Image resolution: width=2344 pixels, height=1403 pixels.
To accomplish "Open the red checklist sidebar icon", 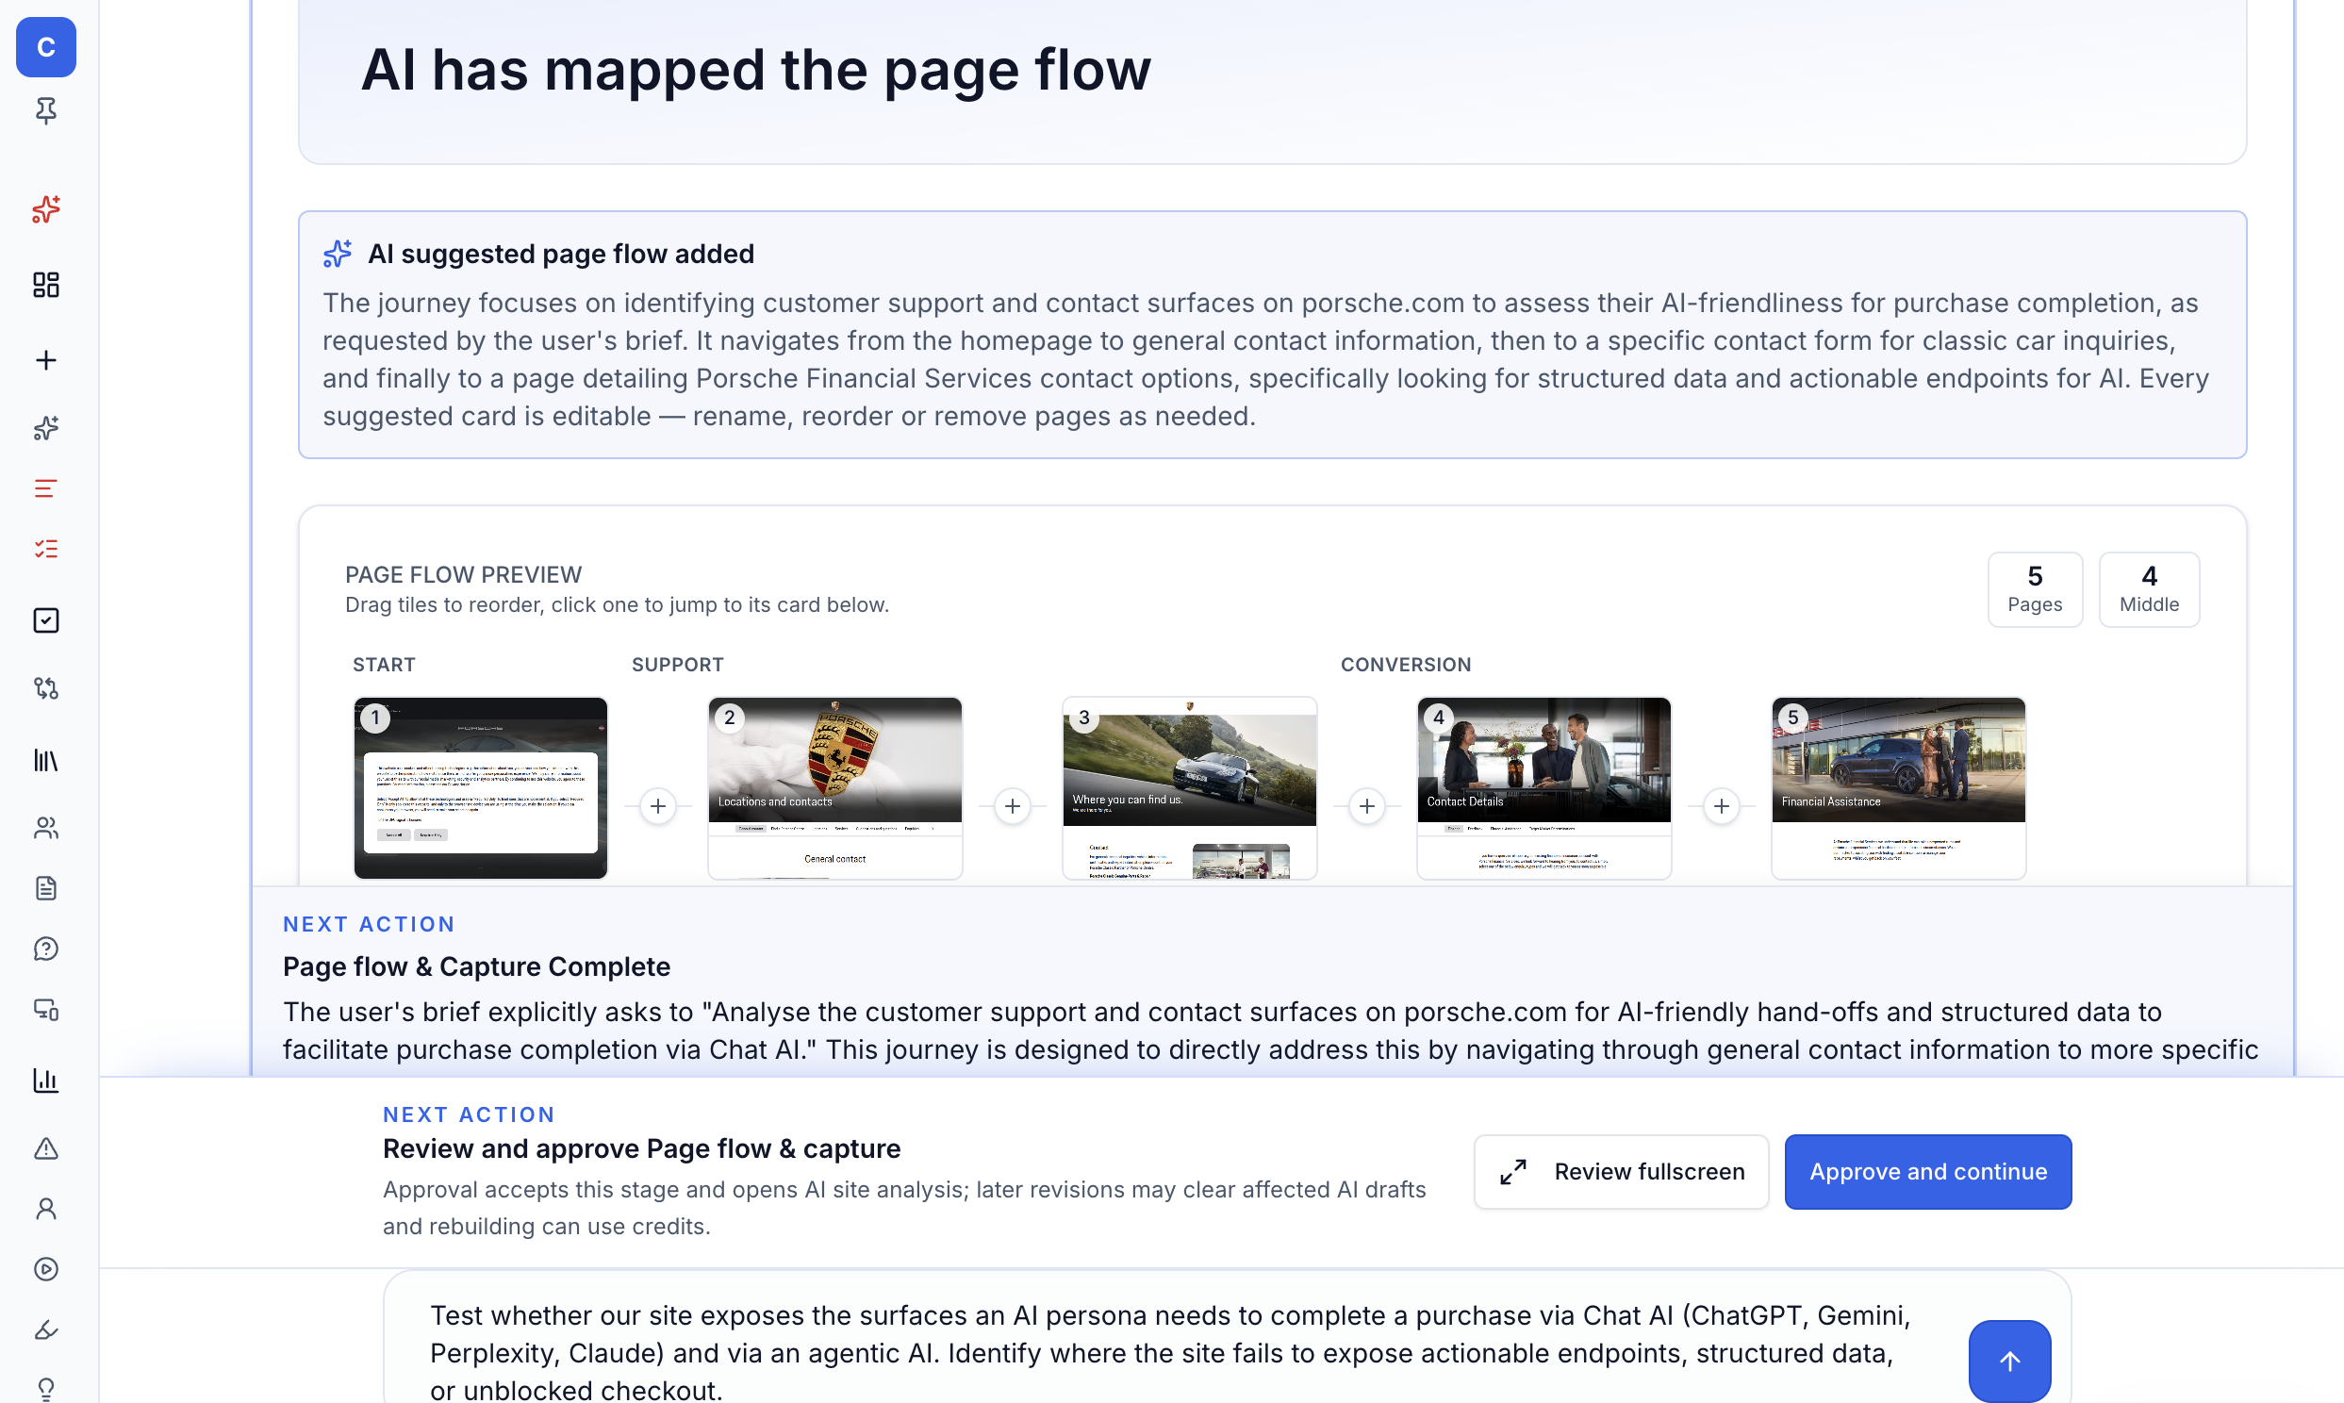I will pyautogui.click(x=45, y=550).
